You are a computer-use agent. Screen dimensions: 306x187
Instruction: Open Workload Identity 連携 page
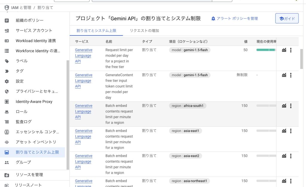(36, 41)
